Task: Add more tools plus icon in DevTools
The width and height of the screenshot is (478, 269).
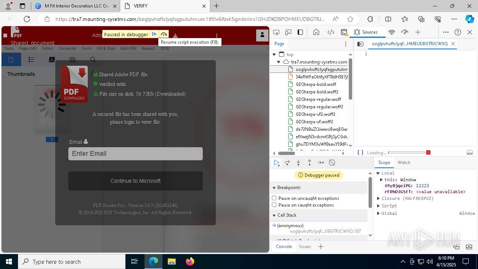Action: click(x=418, y=32)
